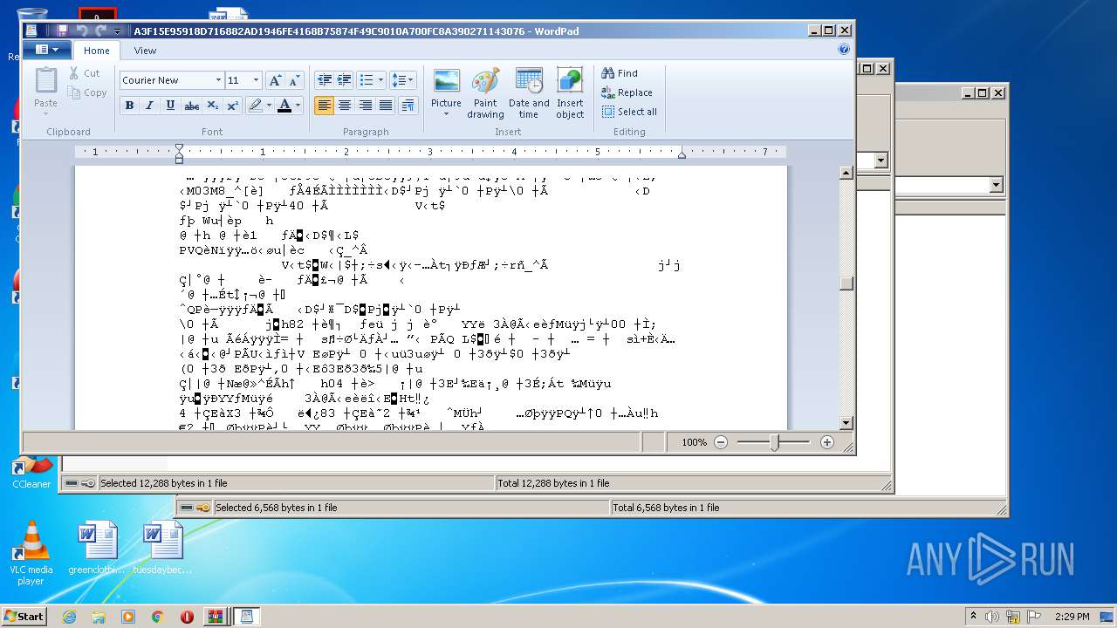Insert a Paint drawing
1117x628 pixels.
(x=485, y=93)
